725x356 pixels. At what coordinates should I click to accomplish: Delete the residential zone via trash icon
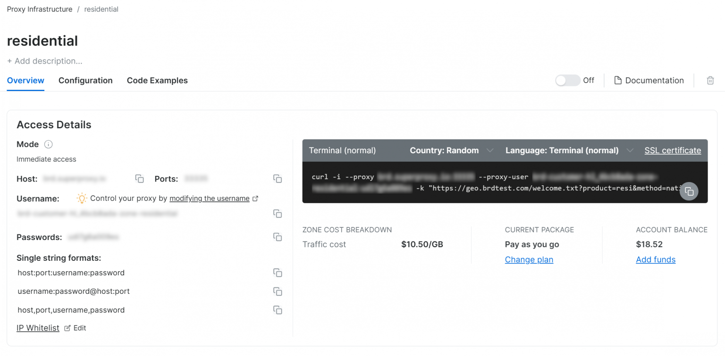pos(710,80)
